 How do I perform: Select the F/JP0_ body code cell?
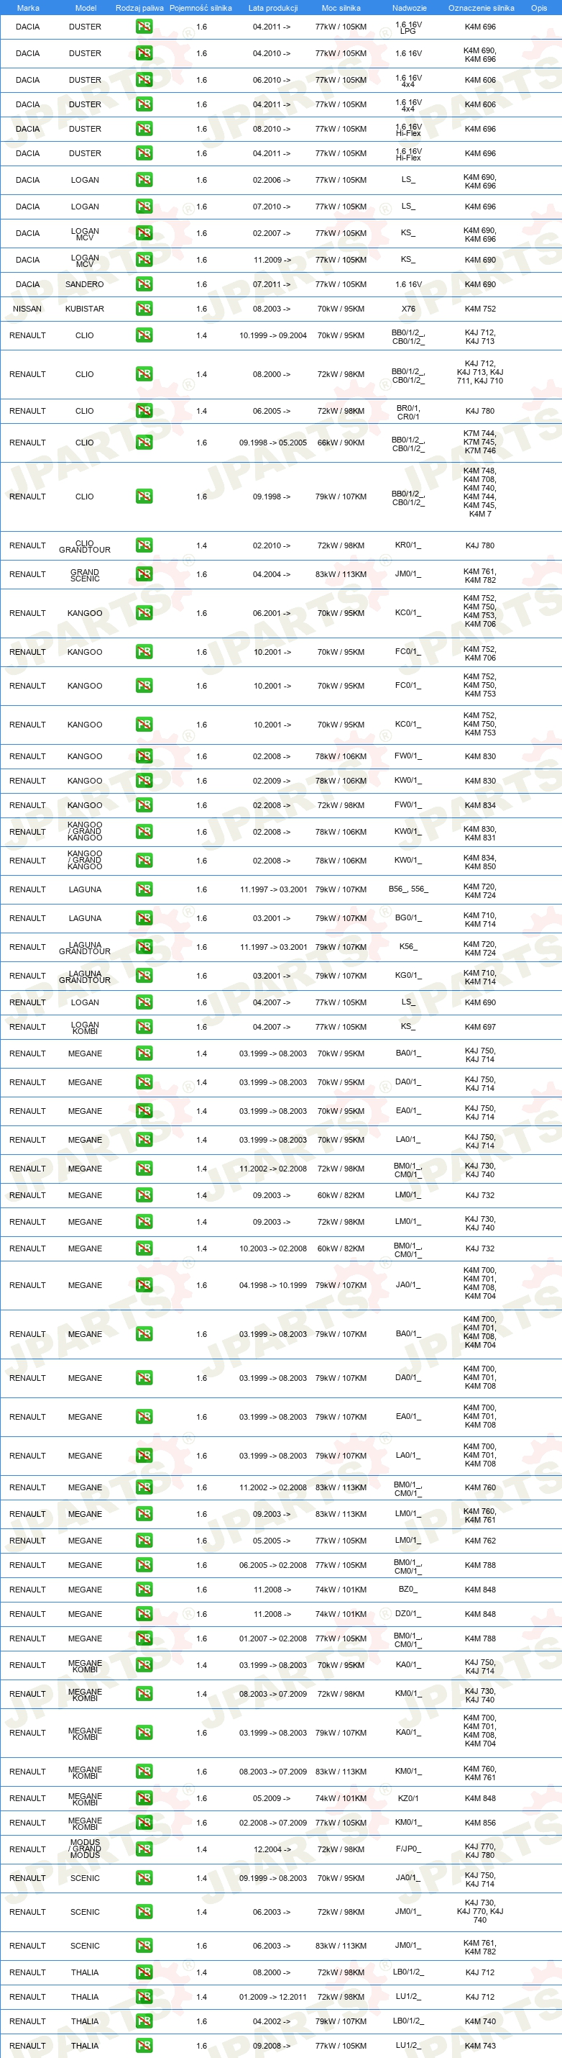pos(408,1849)
